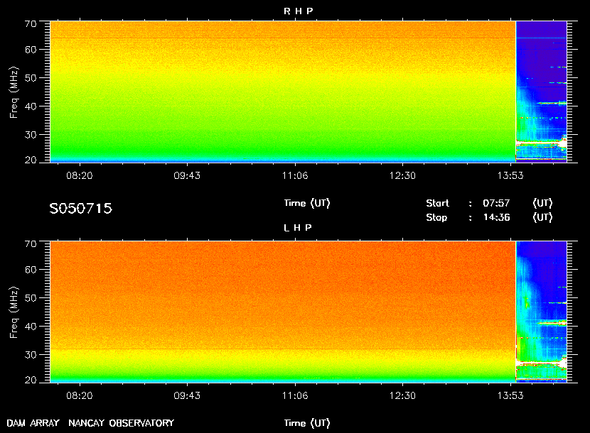Click the 50 MHz label on LHP axis
The image size is (590, 433).
pos(31,297)
